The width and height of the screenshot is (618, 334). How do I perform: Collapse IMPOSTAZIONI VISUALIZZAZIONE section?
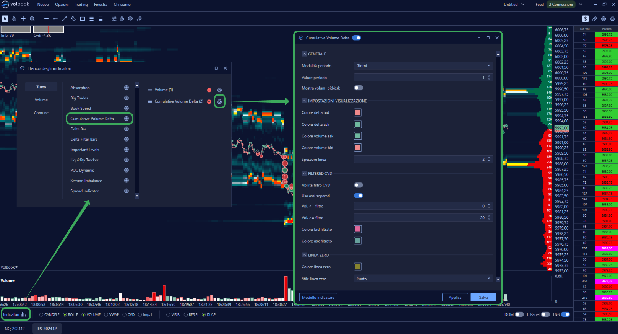point(304,101)
